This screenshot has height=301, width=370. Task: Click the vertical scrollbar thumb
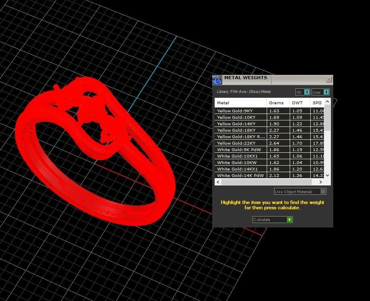coord(327,118)
